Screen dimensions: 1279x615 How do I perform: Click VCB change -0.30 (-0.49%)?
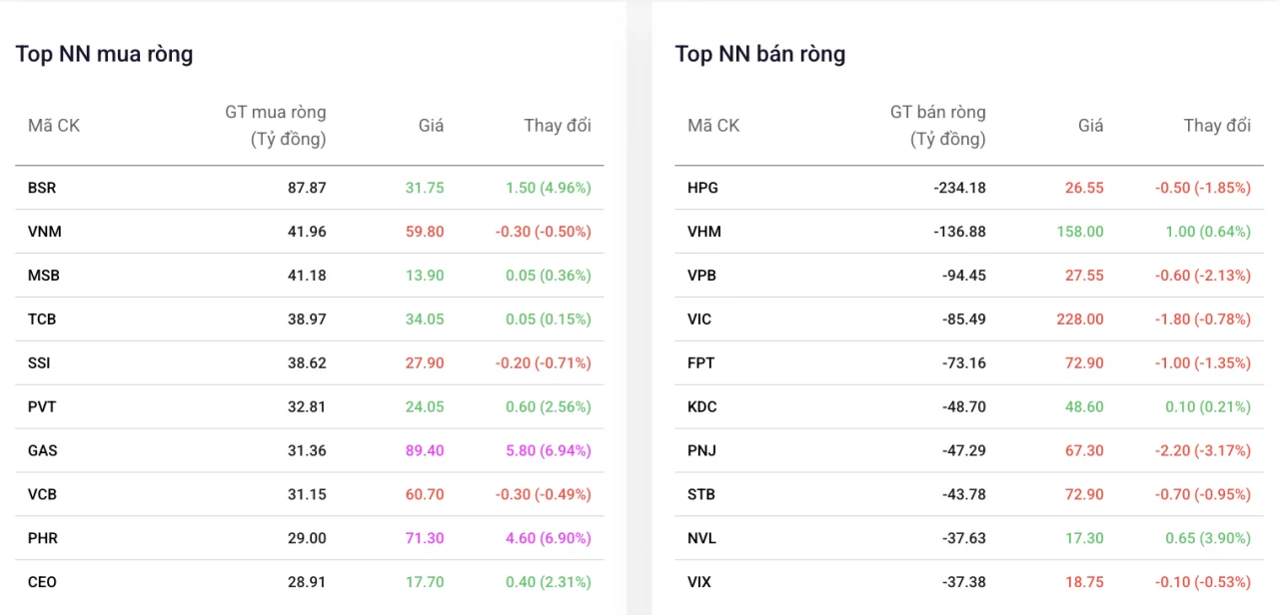pos(544,495)
